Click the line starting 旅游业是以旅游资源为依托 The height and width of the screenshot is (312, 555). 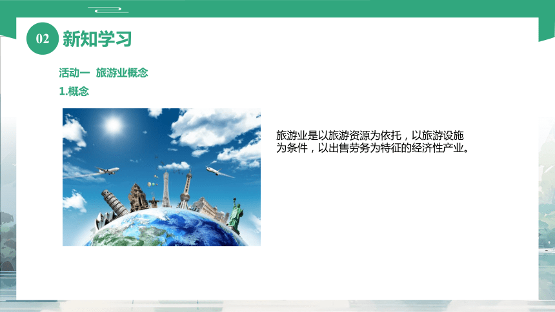coord(370,135)
